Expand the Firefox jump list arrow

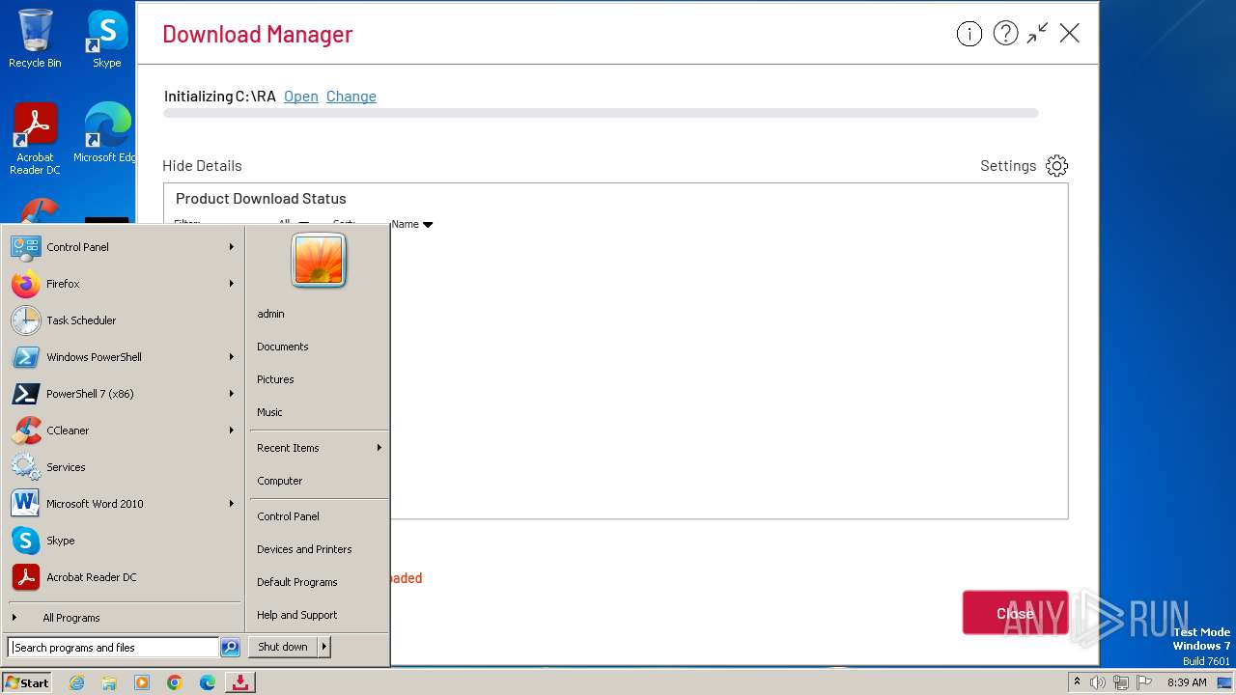pos(232,284)
